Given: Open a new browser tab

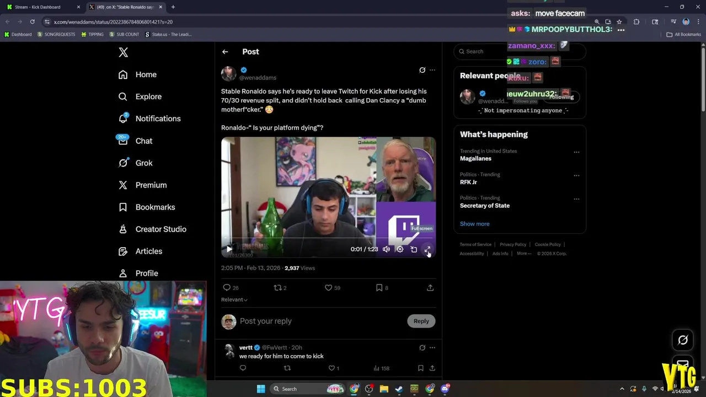Looking at the screenshot, I should [x=173, y=7].
